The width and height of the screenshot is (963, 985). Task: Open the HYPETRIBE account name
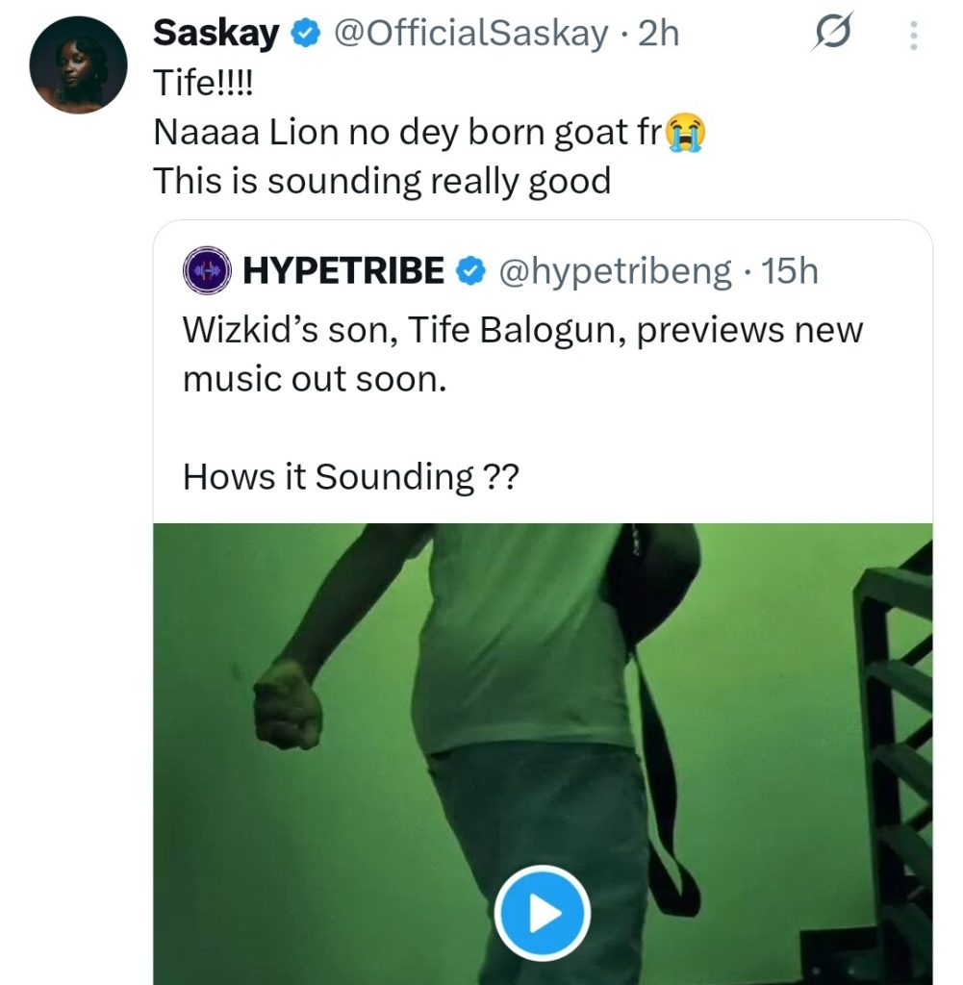click(343, 272)
